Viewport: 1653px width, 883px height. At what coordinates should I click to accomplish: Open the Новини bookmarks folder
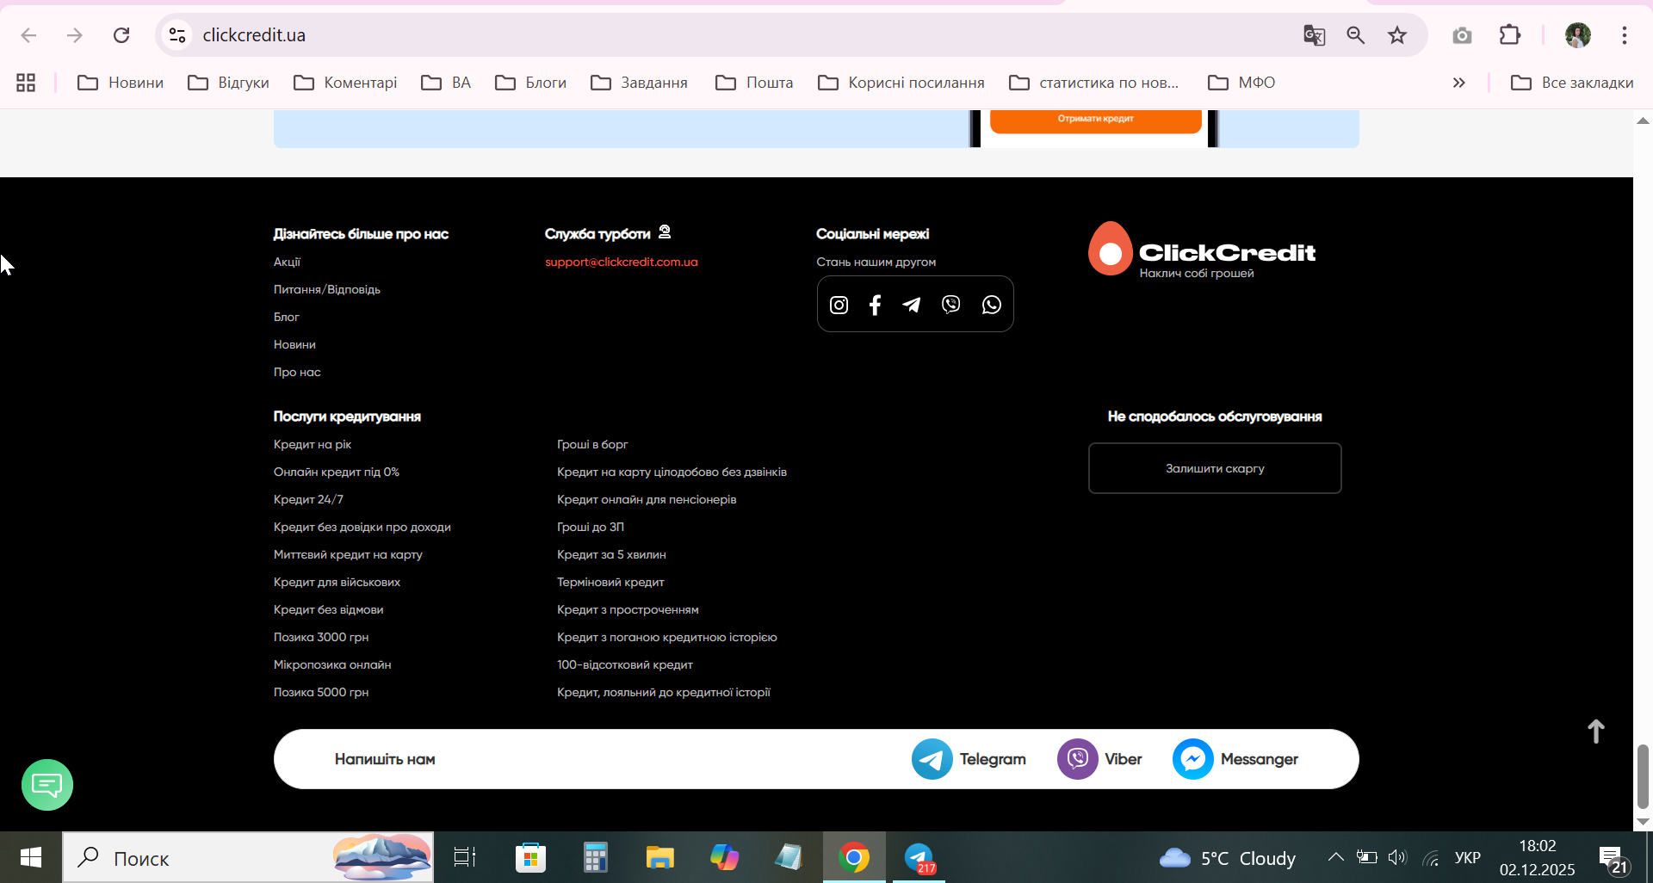pyautogui.click(x=121, y=83)
